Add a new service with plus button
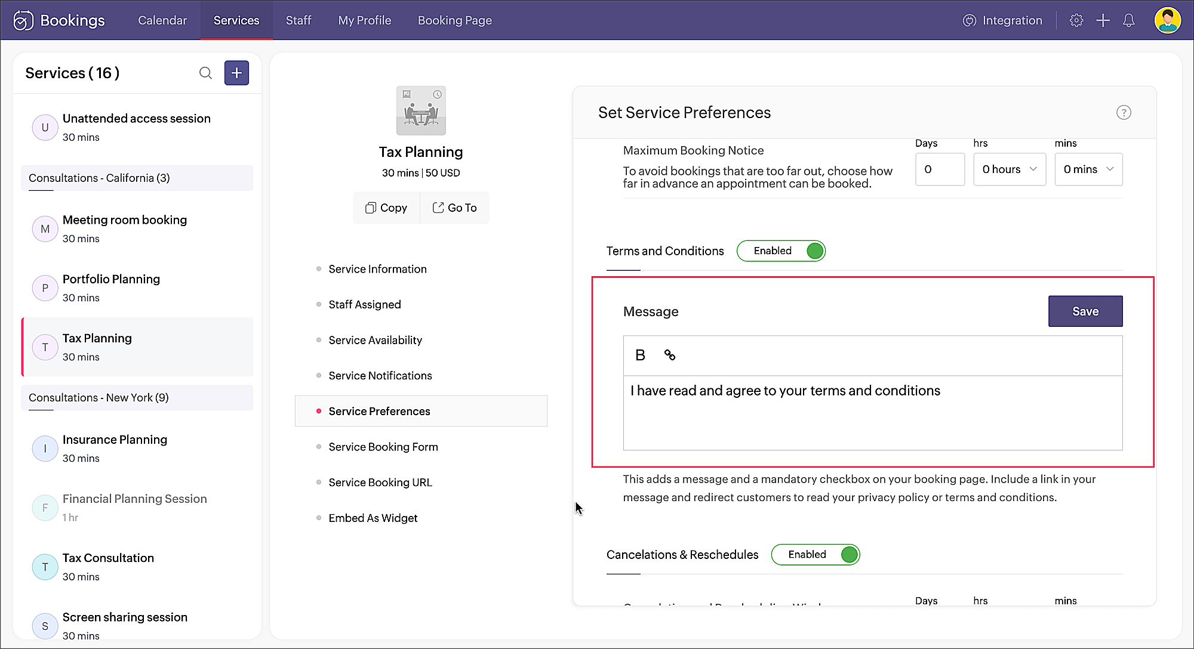The height and width of the screenshot is (649, 1194). point(236,73)
